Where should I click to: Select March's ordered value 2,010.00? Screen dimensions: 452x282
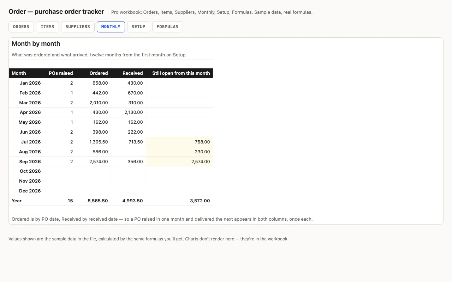[94, 103]
